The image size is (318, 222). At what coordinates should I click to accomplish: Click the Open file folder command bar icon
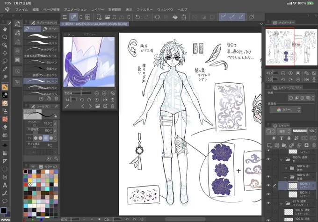click(x=108, y=17)
